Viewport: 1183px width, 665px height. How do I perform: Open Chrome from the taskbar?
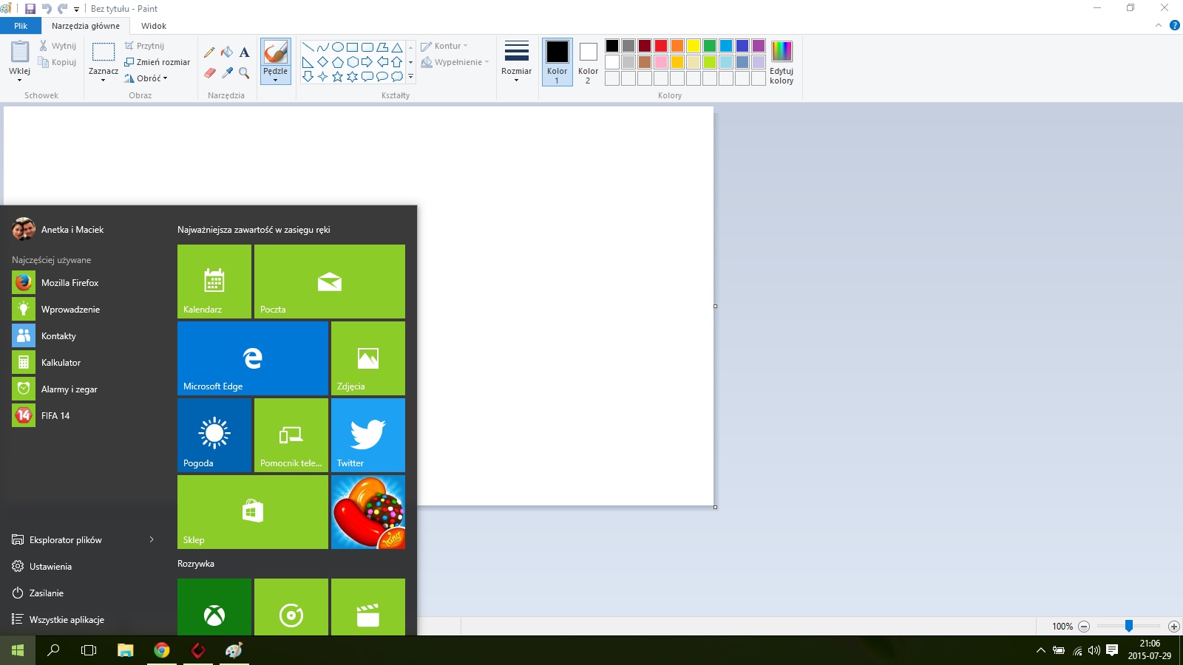(x=162, y=650)
